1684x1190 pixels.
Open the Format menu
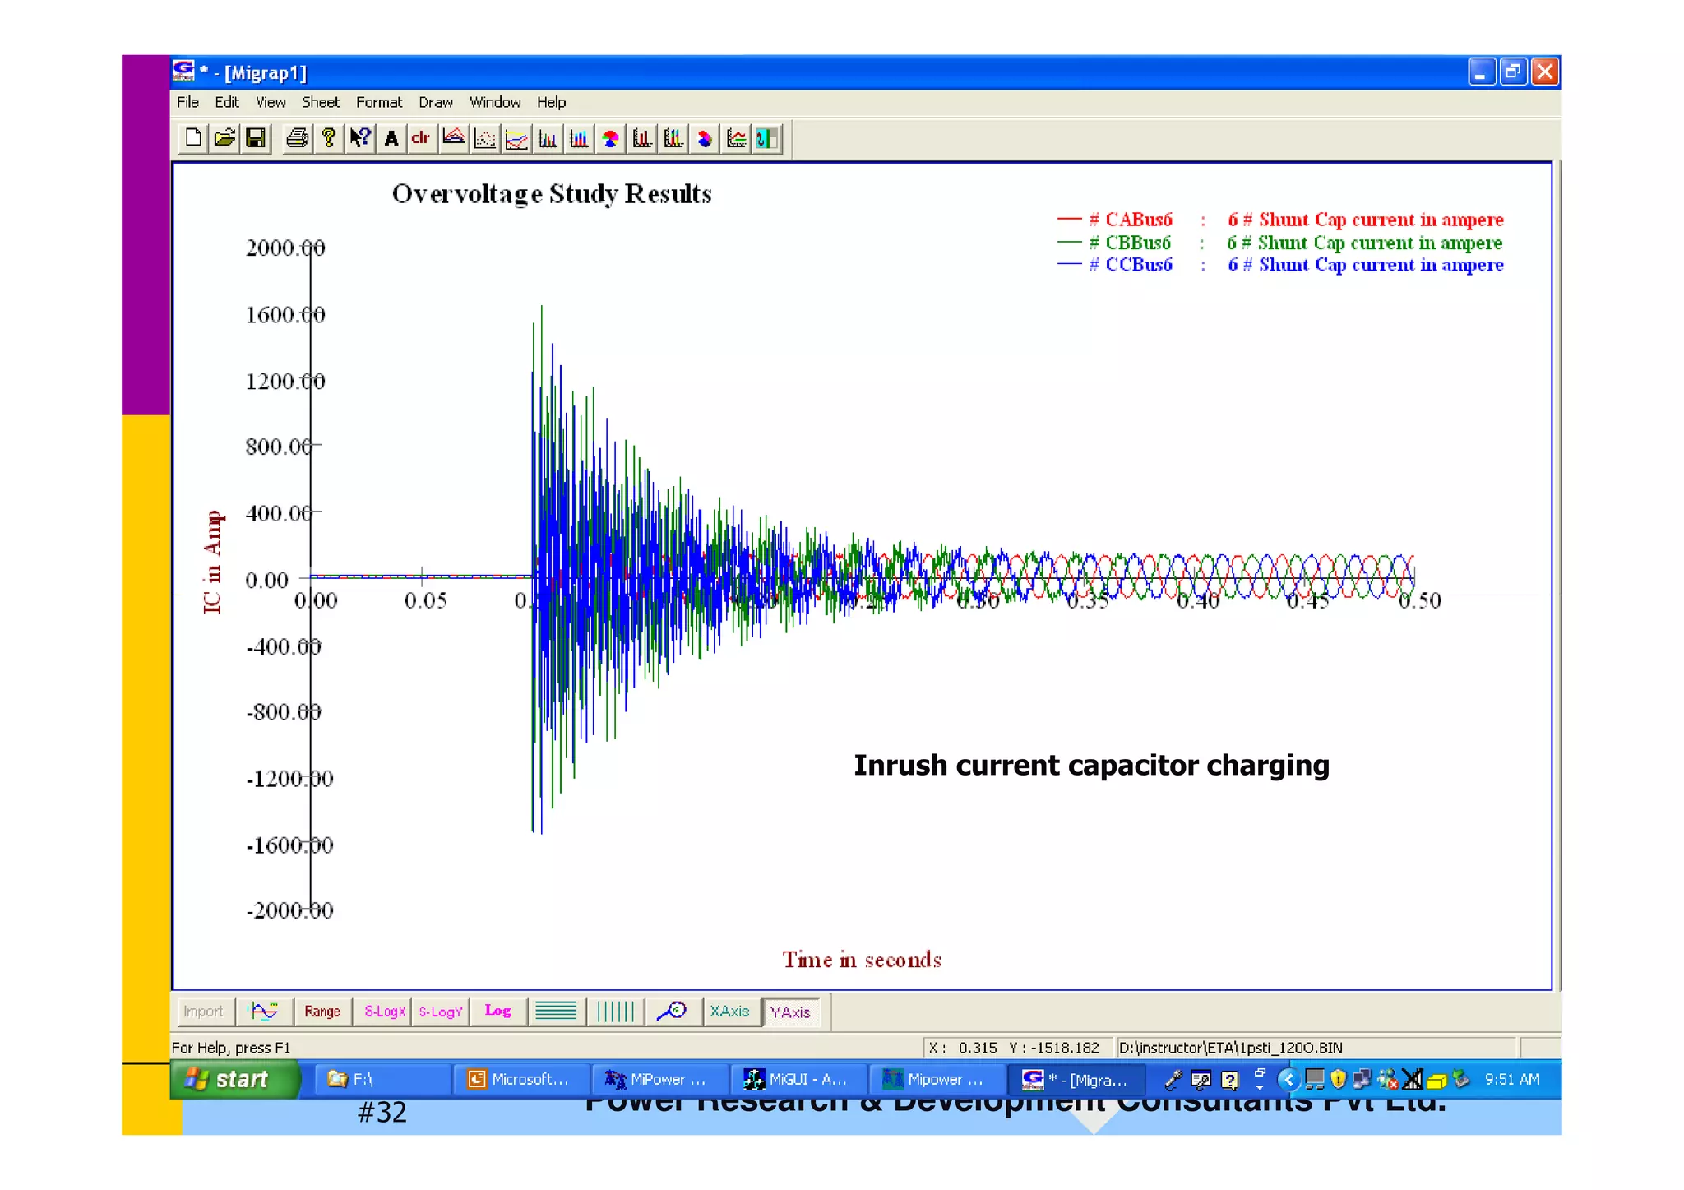click(x=379, y=102)
